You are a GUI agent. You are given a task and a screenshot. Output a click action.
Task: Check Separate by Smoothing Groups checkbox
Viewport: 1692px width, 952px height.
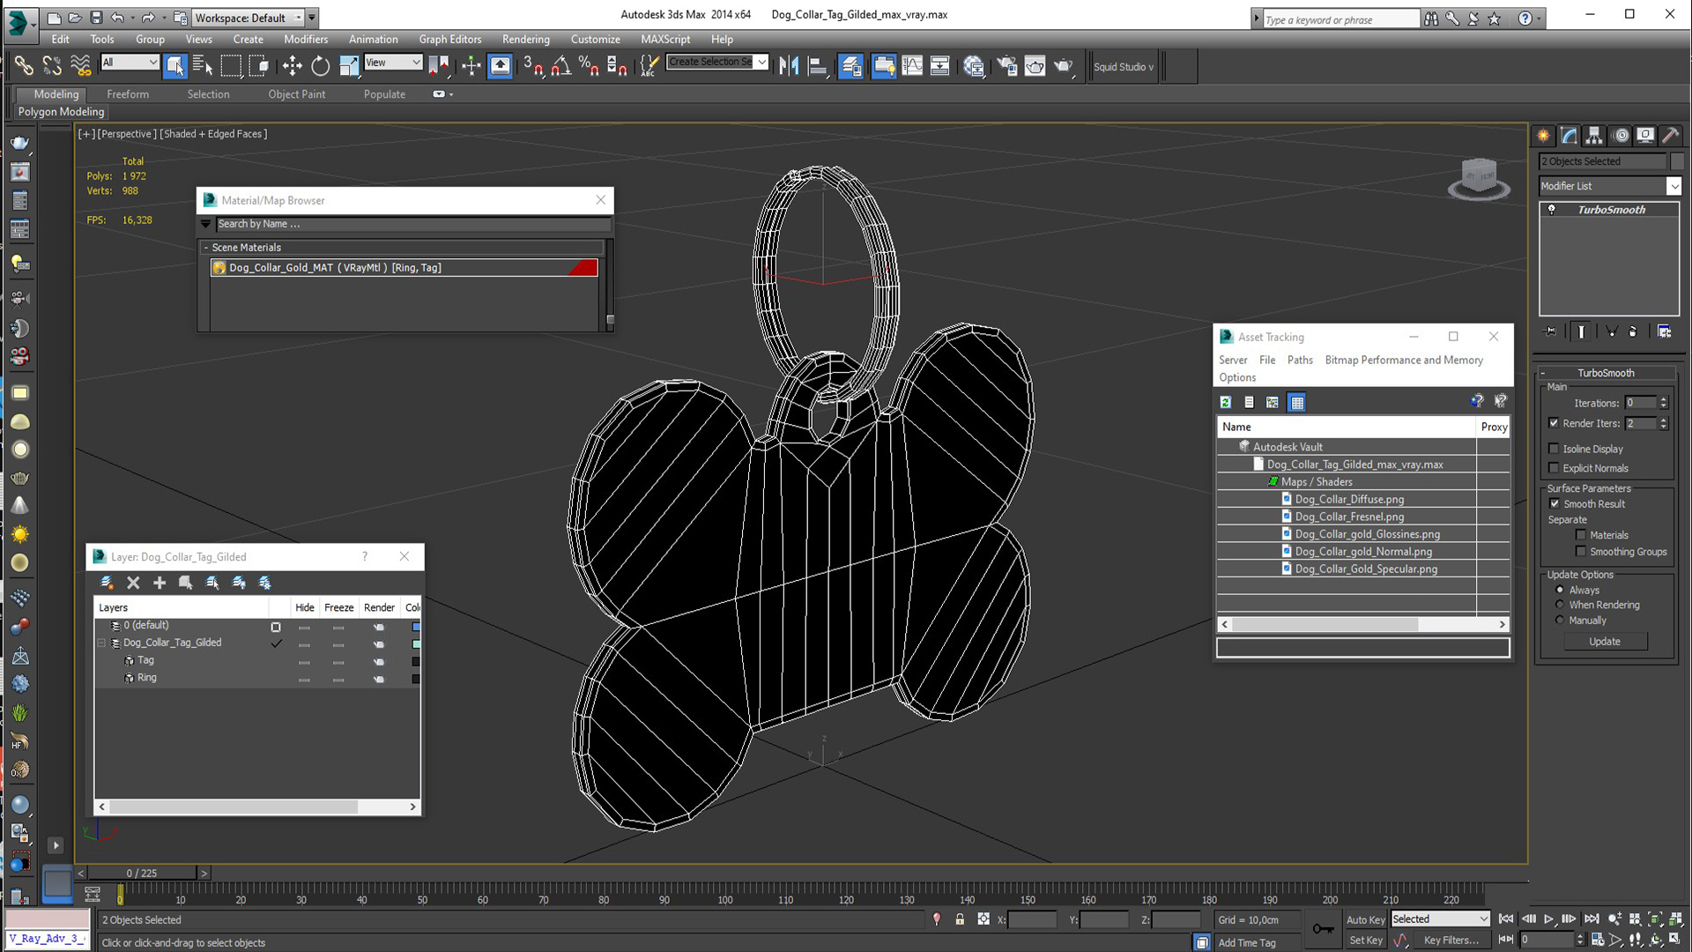pos(1581,552)
